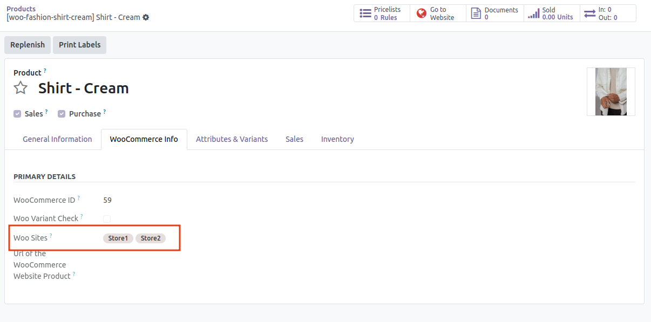The image size is (651, 322).
Task: Toggle the Sales checkbox
Action: pyautogui.click(x=17, y=114)
